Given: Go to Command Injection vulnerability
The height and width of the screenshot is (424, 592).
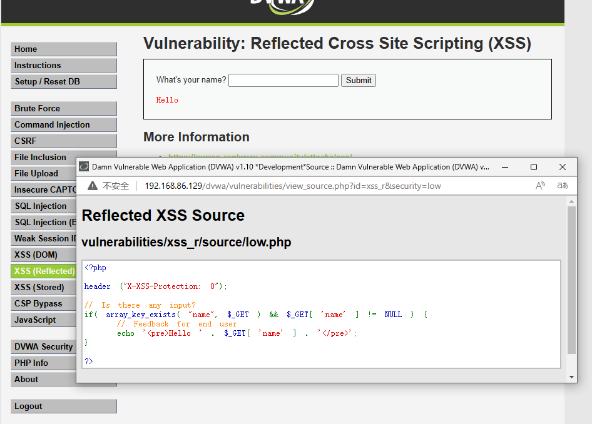Looking at the screenshot, I should [64, 124].
